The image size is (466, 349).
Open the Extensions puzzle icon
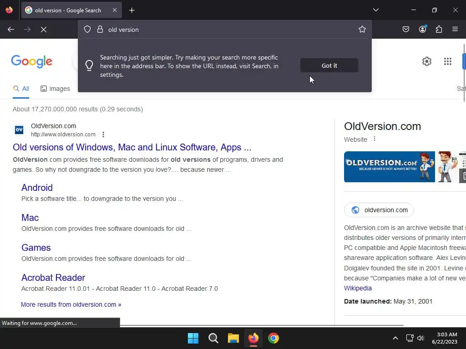coord(439,29)
